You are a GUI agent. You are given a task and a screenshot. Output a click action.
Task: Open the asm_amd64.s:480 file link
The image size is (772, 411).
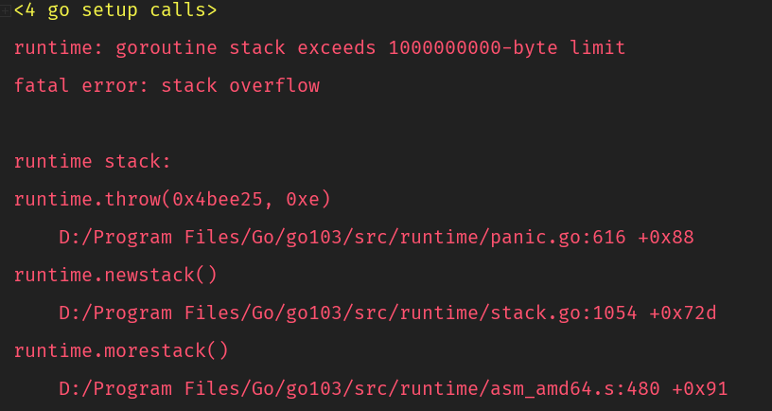360,389
